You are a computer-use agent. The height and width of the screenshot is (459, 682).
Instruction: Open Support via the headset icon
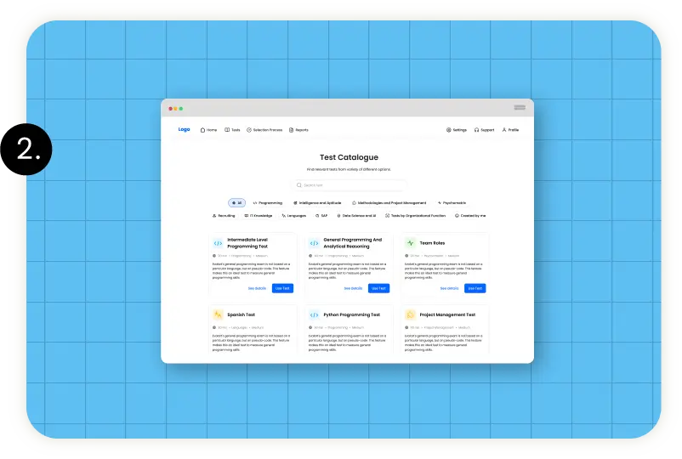pos(484,130)
